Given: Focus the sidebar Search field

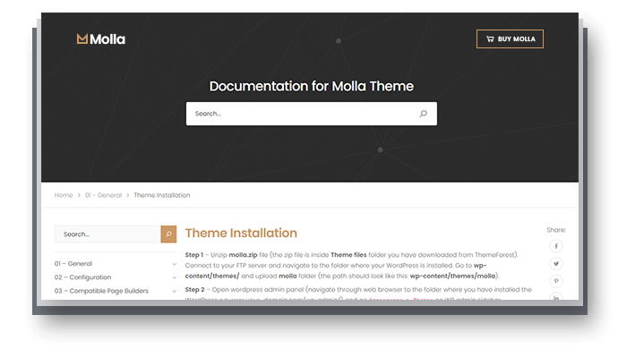Looking at the screenshot, I should point(107,234).
